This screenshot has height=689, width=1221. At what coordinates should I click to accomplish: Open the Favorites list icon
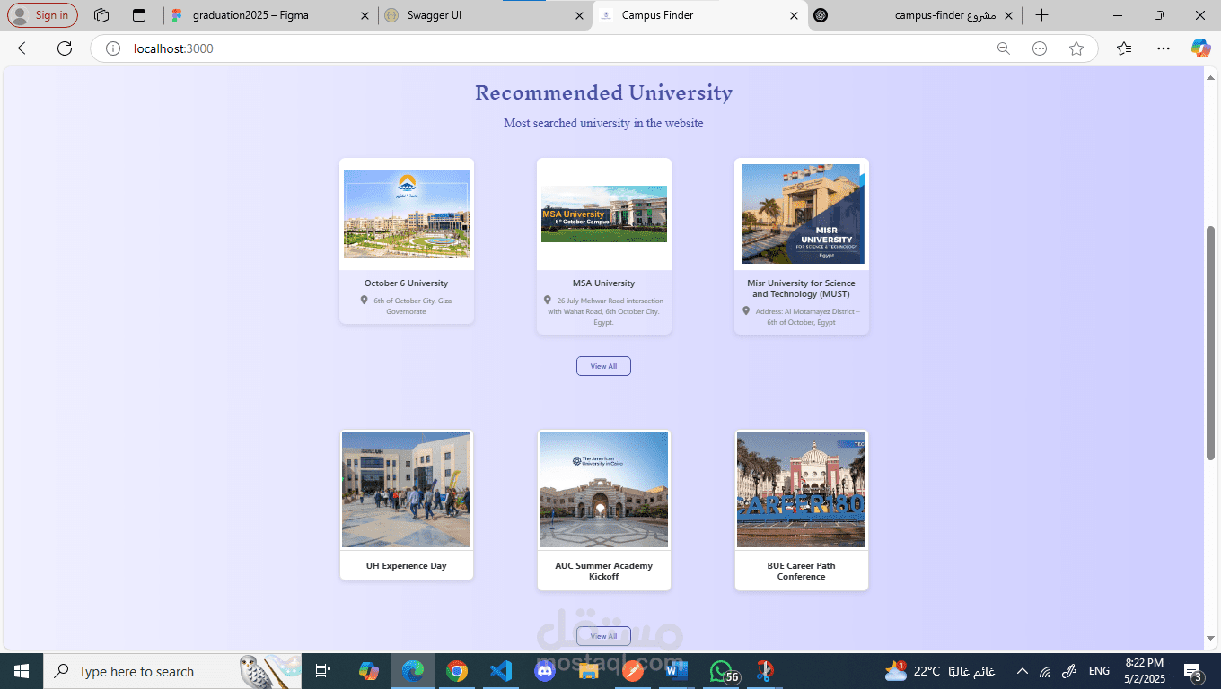(1124, 48)
